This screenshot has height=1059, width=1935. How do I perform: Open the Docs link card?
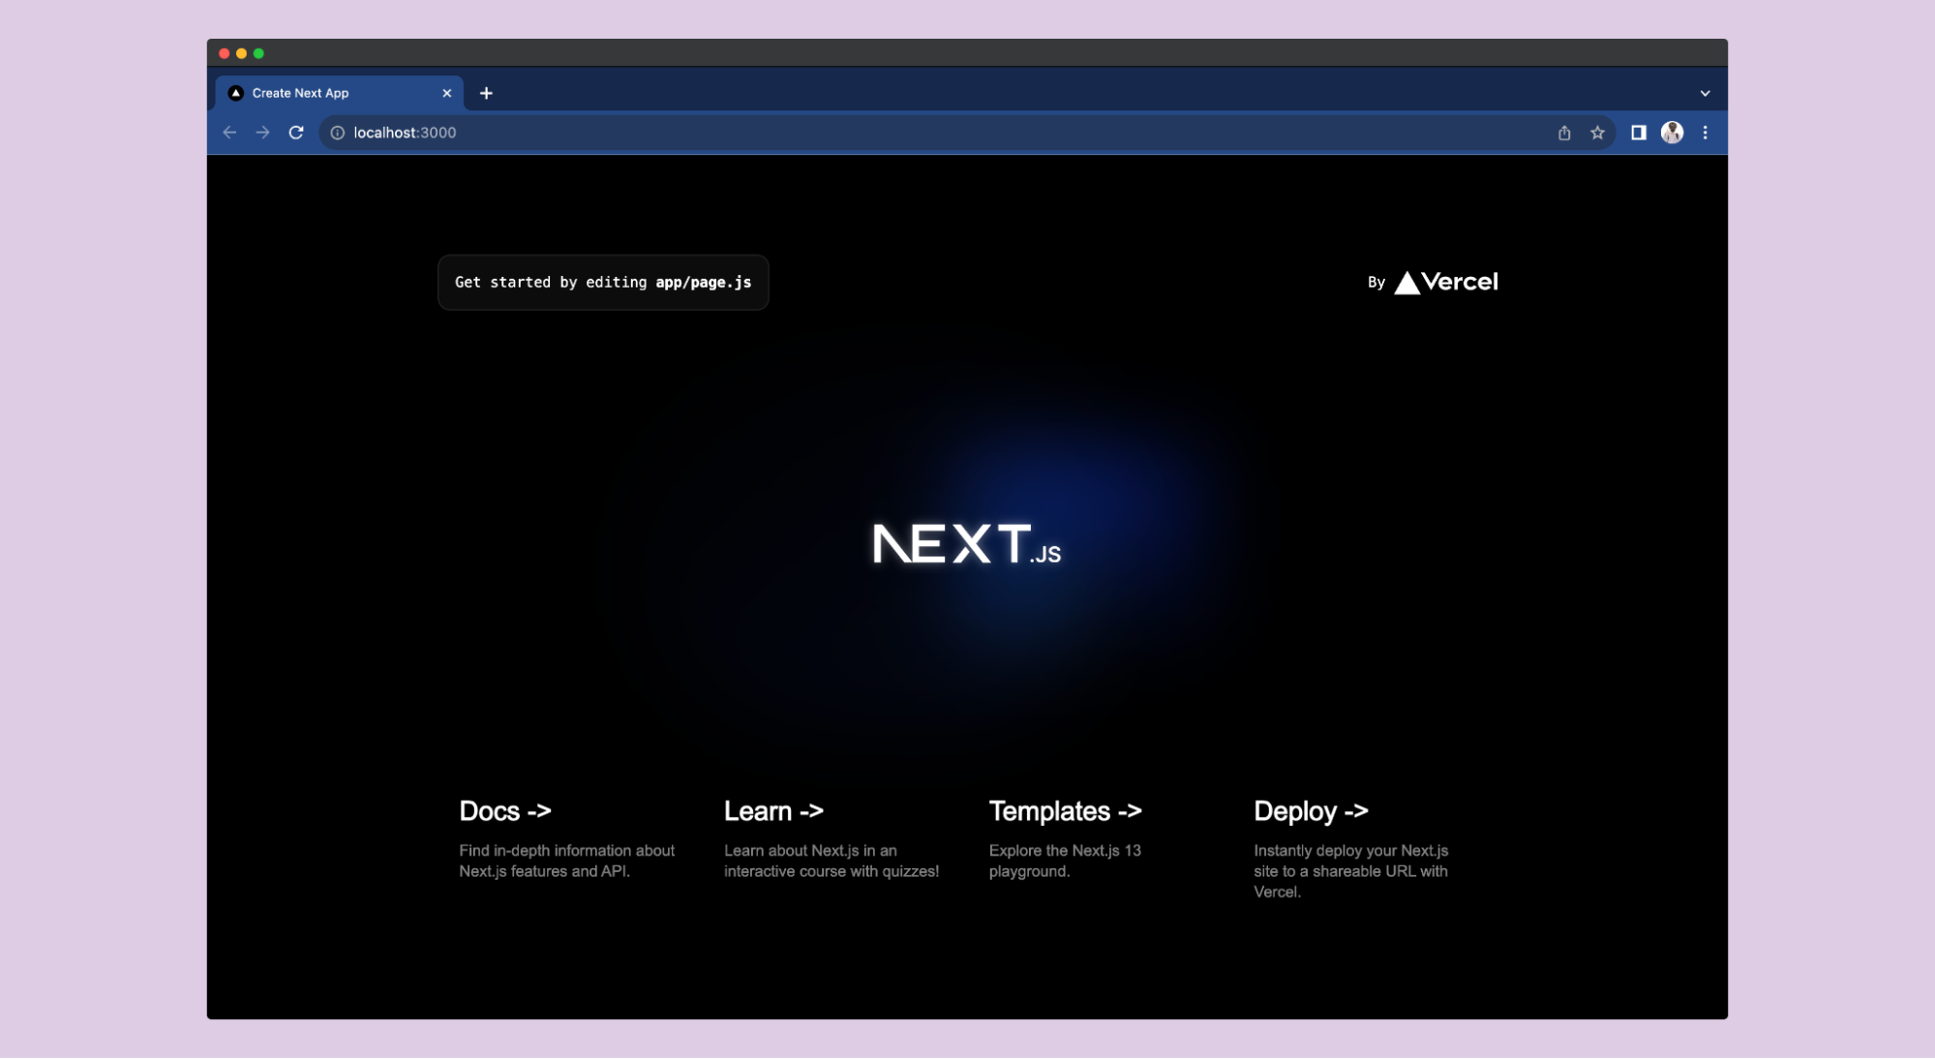[x=566, y=838]
